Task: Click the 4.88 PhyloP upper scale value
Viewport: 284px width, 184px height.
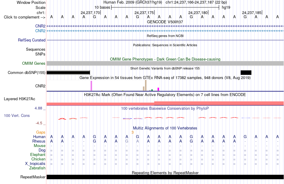Action: point(38,108)
